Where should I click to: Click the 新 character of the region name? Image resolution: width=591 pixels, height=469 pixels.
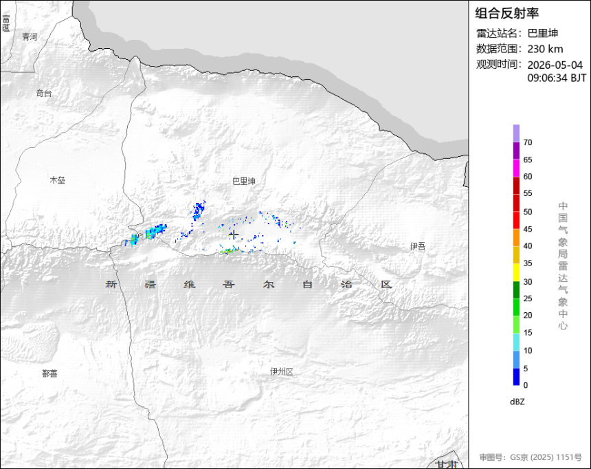tap(111, 284)
